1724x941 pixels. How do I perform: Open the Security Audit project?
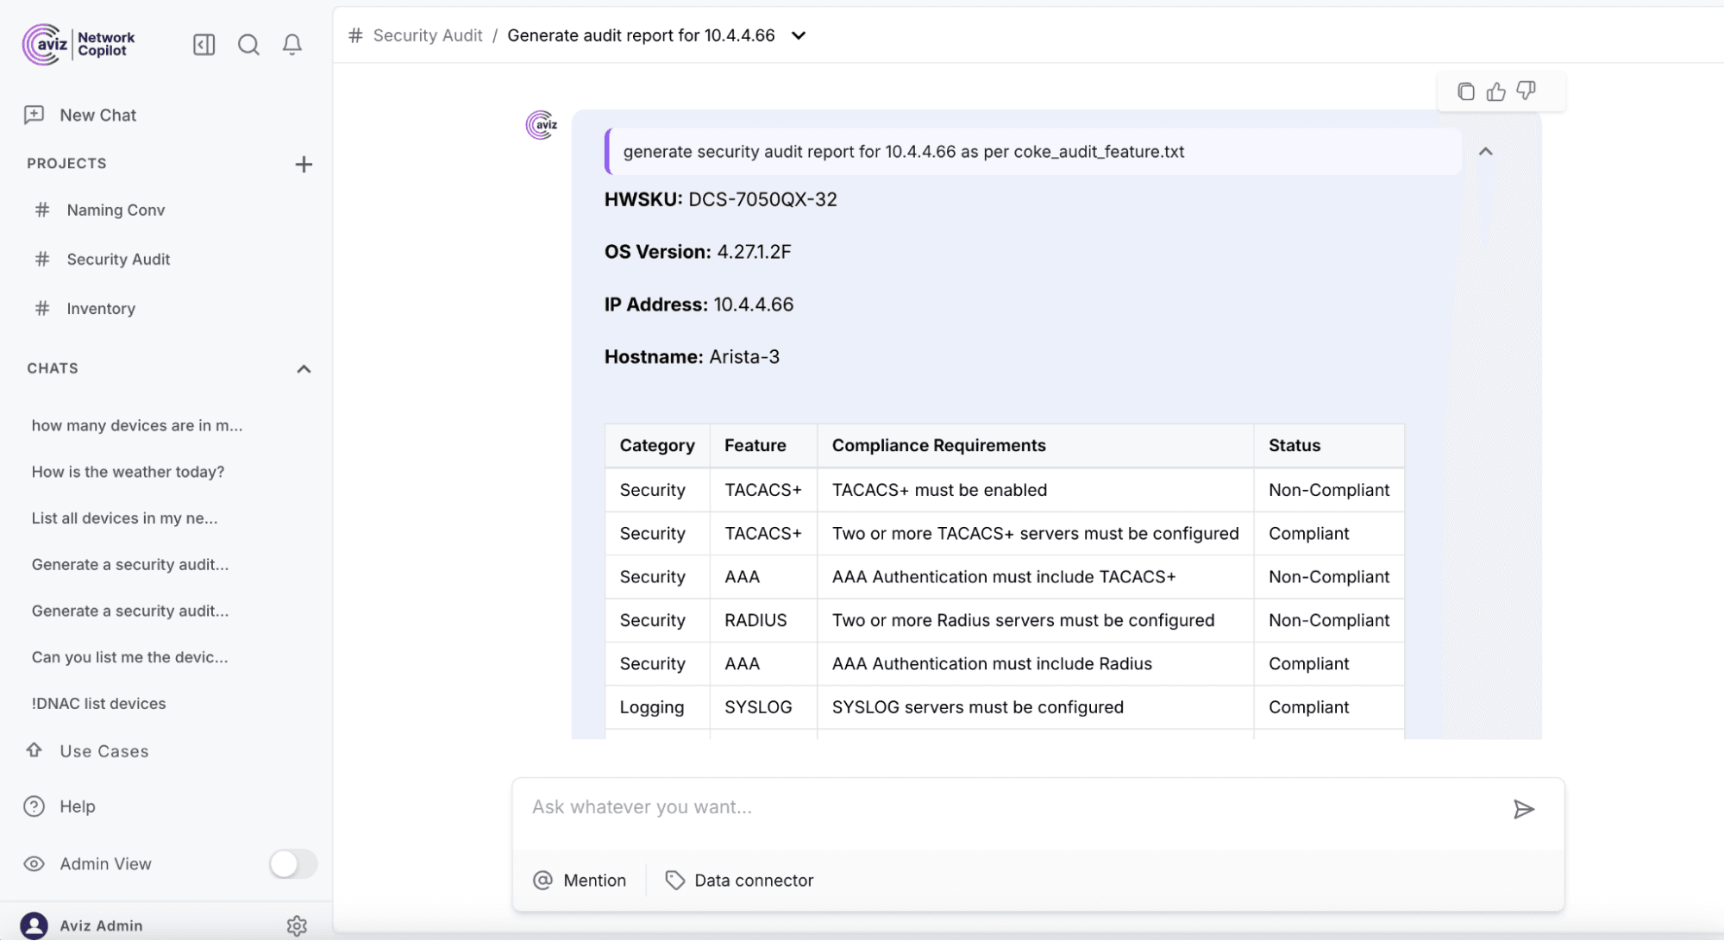(118, 259)
